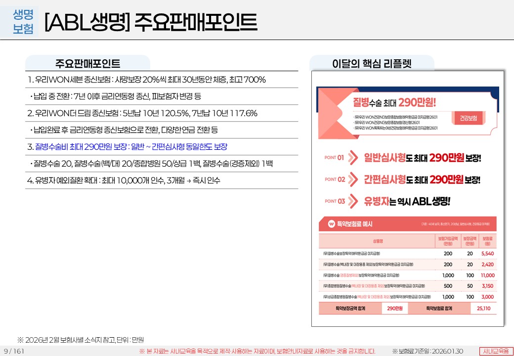Select item 1 우리WON세븐 종신보험 row

coord(147,80)
